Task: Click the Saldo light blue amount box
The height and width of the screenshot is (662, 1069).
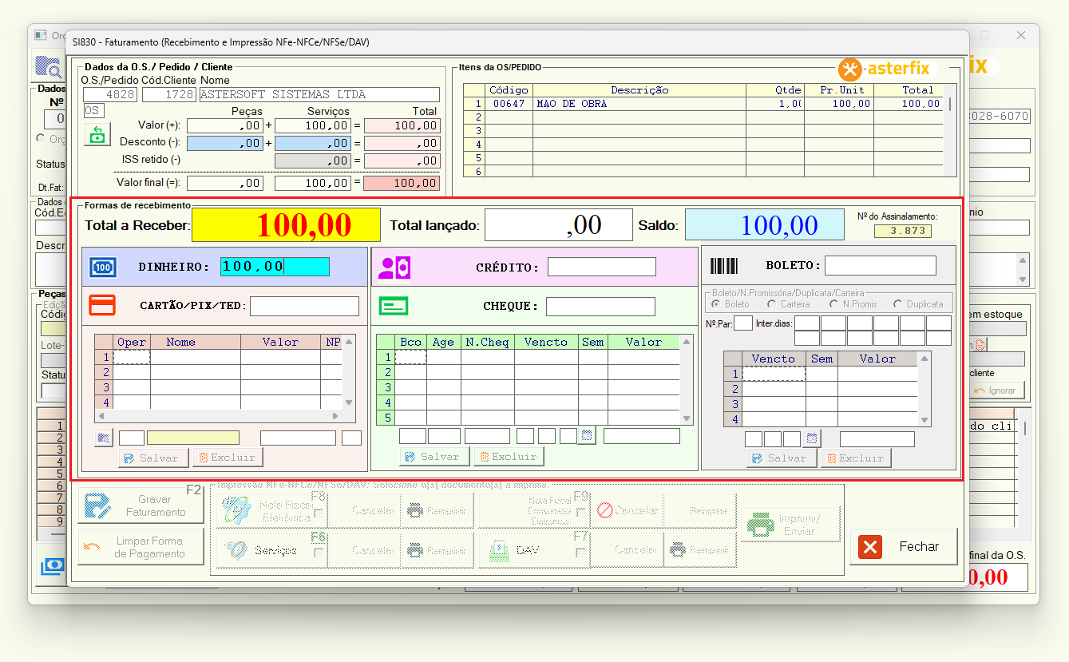Action: point(764,225)
